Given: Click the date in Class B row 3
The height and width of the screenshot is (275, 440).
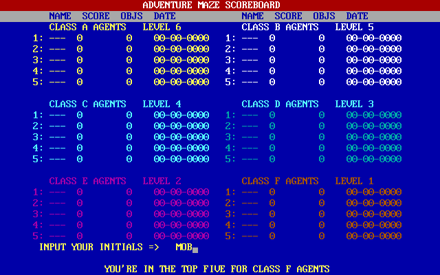Looking at the screenshot, I should pyautogui.click(x=374, y=60).
